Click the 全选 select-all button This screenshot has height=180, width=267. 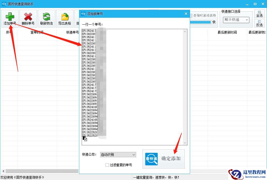(x=259, y=14)
